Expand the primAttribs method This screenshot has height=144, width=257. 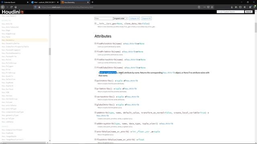point(96,89)
